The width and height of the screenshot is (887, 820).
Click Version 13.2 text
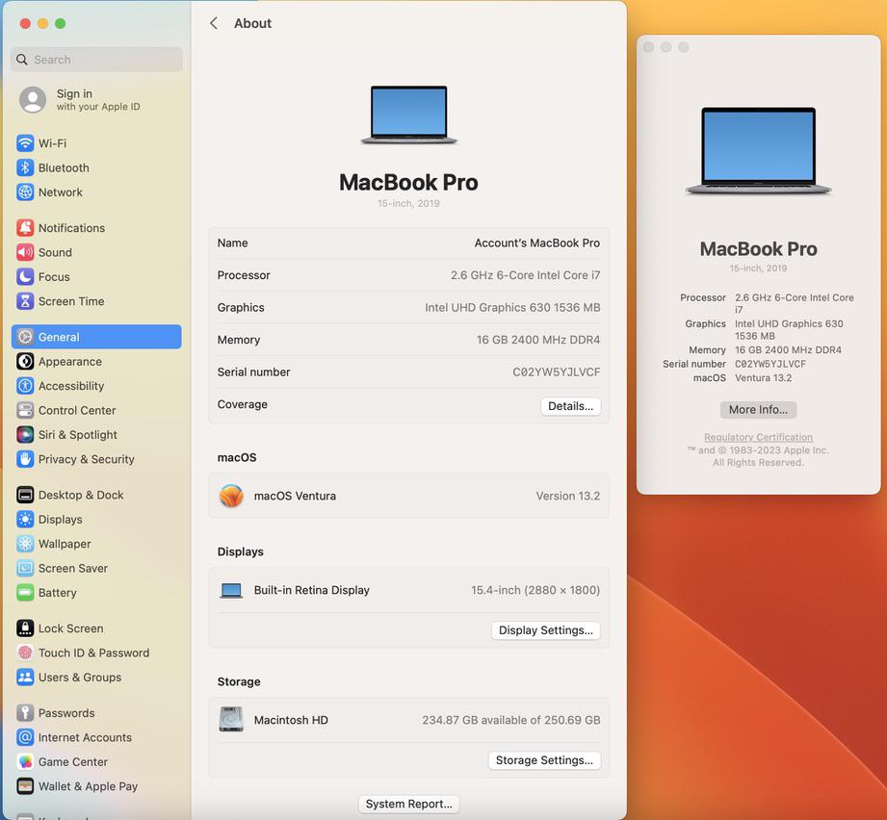(x=568, y=496)
